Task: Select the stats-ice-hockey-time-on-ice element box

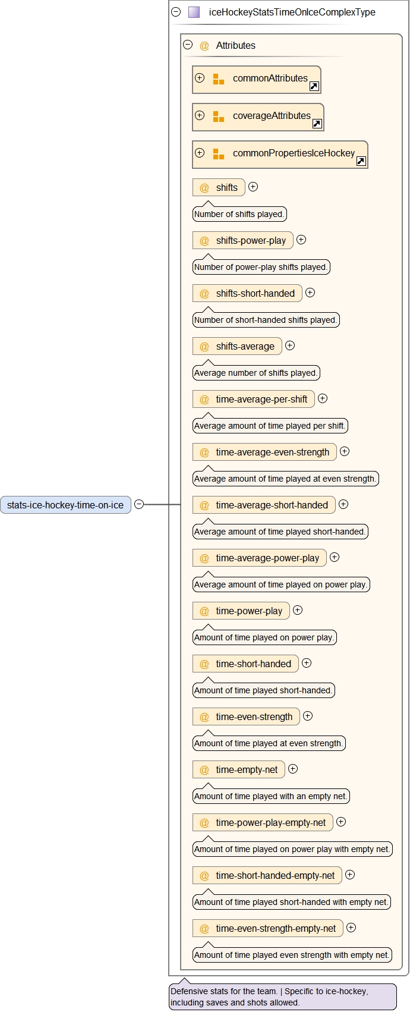Action: (x=65, y=505)
